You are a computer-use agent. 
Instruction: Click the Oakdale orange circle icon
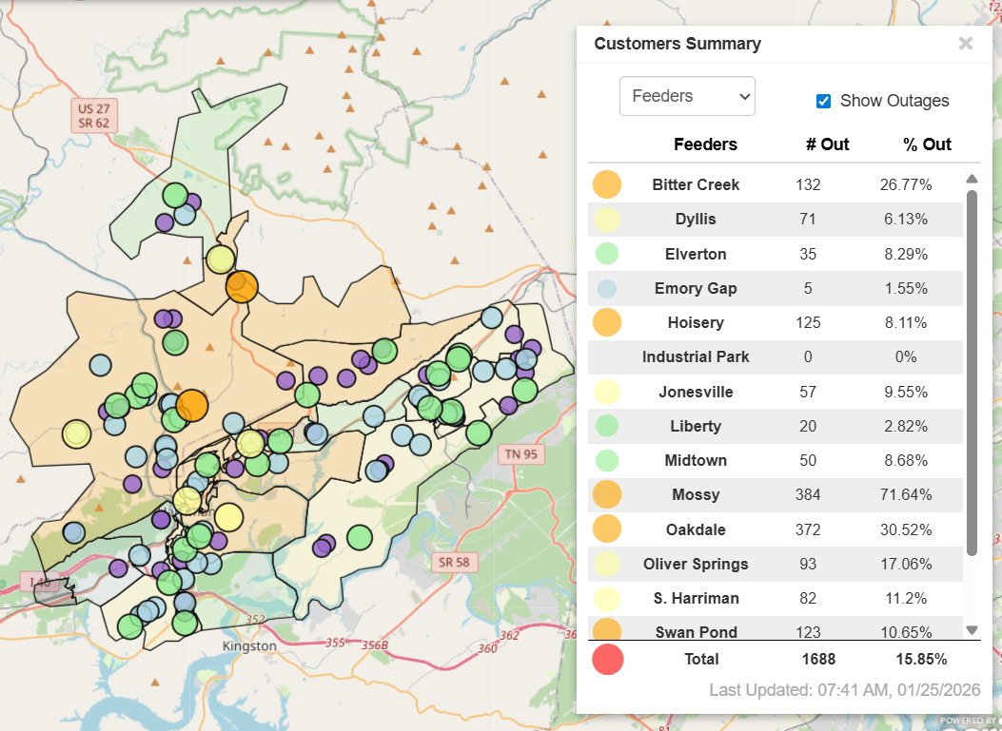(x=606, y=529)
